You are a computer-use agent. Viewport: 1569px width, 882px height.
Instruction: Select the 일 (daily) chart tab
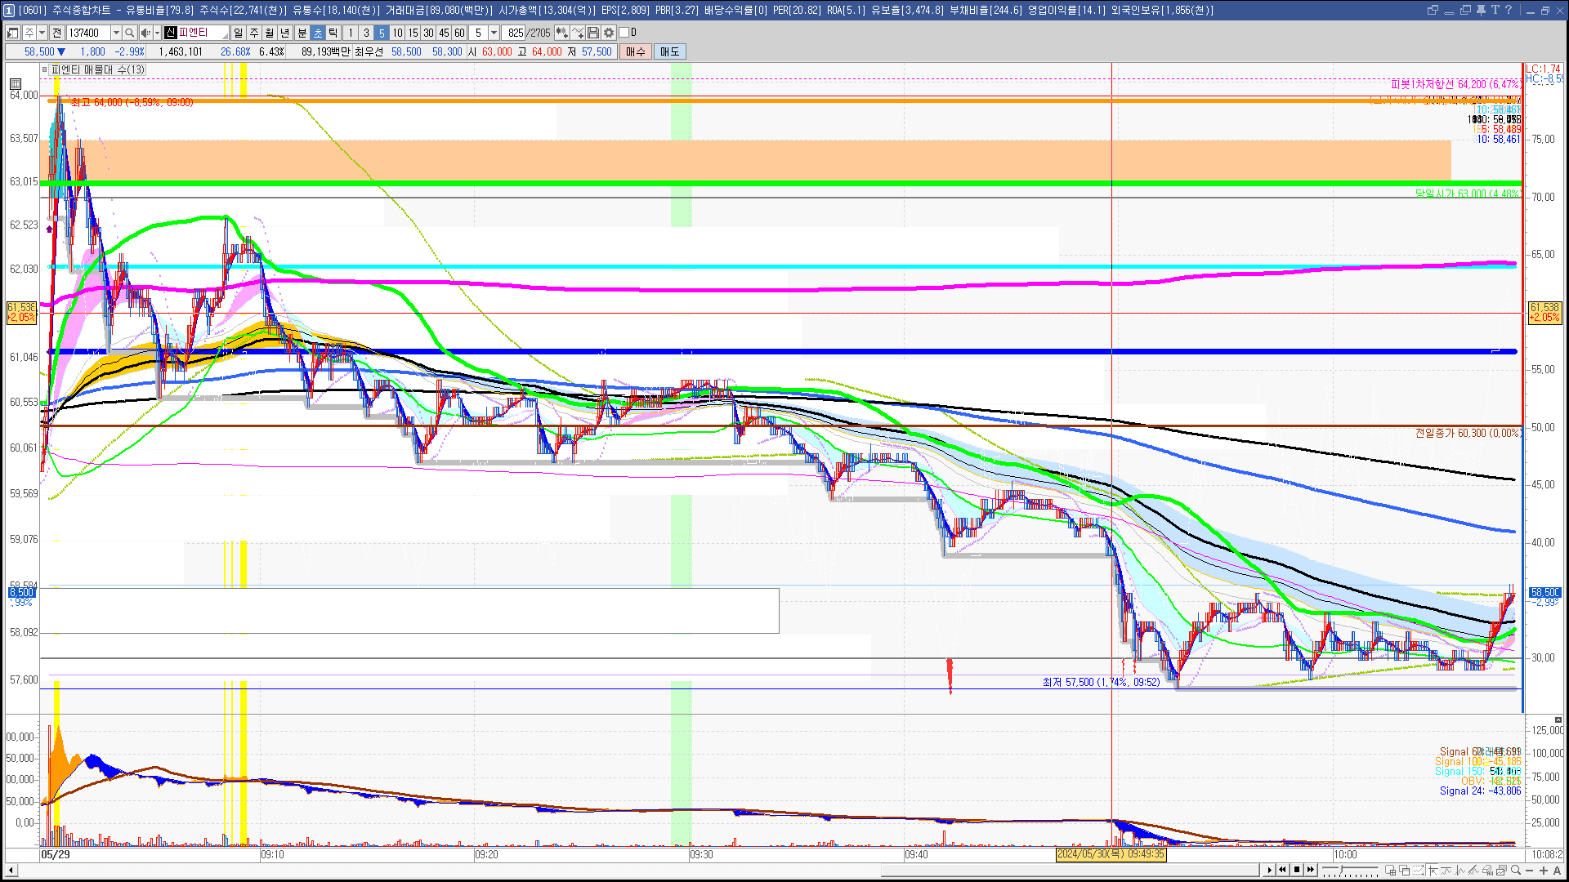pos(238,33)
